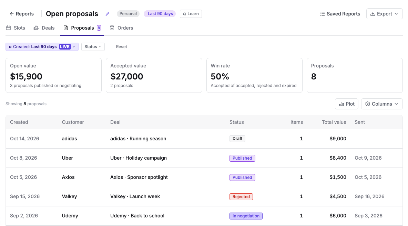Open the Learn guide button
Screen dimensions: 408x226
pyautogui.click(x=191, y=14)
